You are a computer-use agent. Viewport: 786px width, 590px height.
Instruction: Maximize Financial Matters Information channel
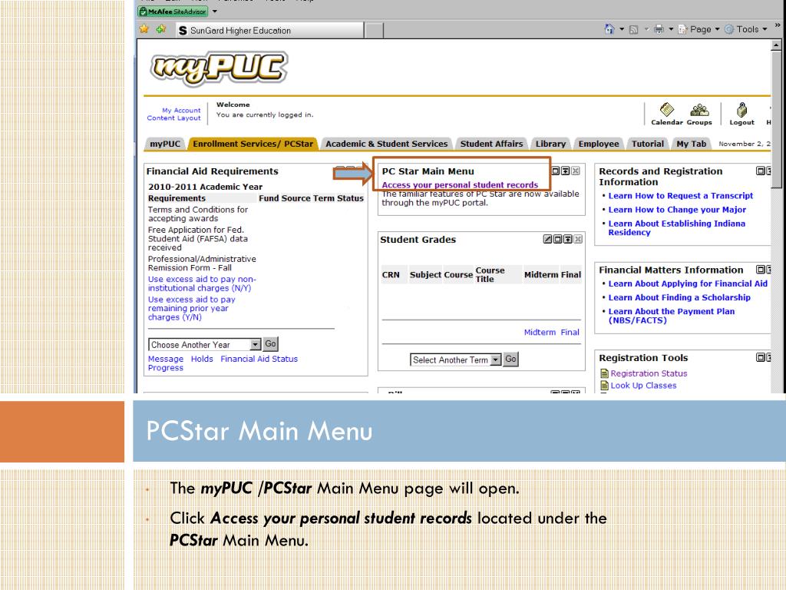tap(761, 270)
